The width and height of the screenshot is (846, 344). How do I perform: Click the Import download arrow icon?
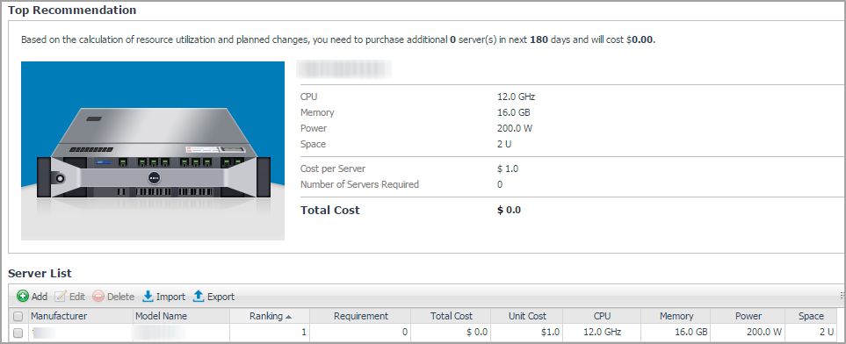click(148, 296)
